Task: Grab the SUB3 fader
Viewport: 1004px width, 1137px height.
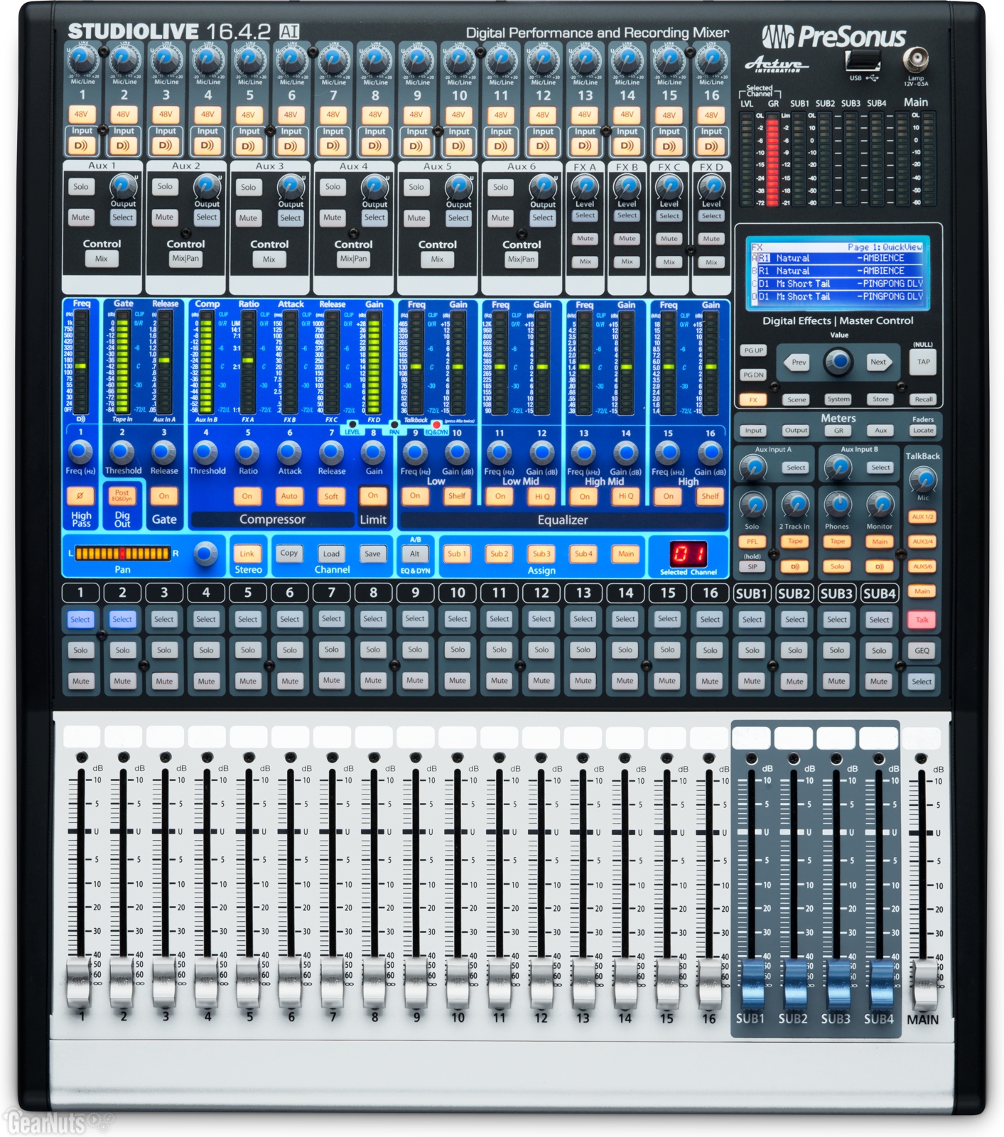Action: pos(838,984)
